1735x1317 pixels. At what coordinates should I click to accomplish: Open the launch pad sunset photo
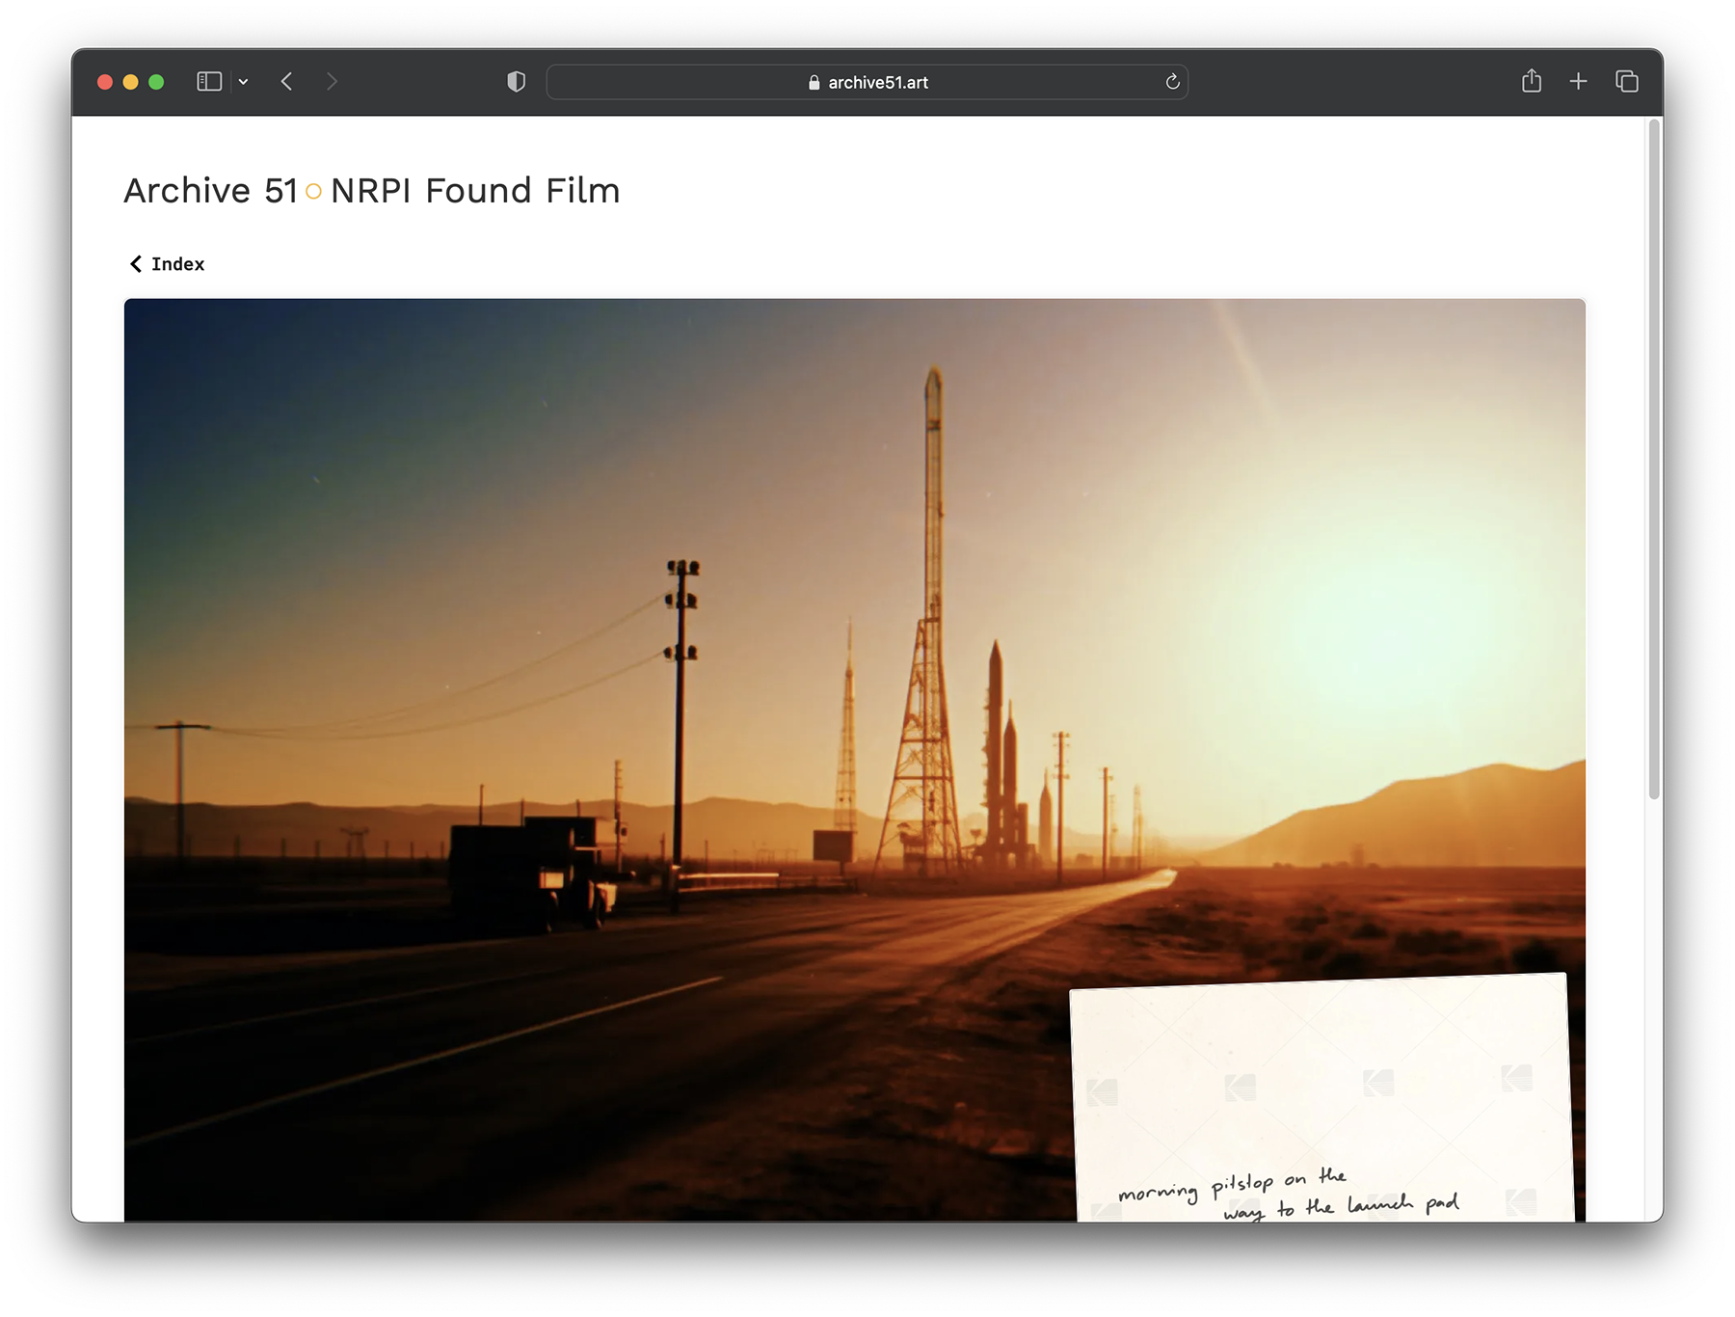[854, 760]
